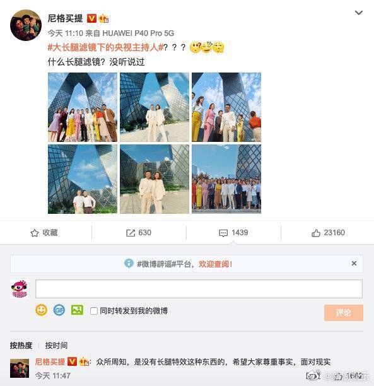Expand the post options chevron menu
The image size is (374, 386).
[359, 13]
